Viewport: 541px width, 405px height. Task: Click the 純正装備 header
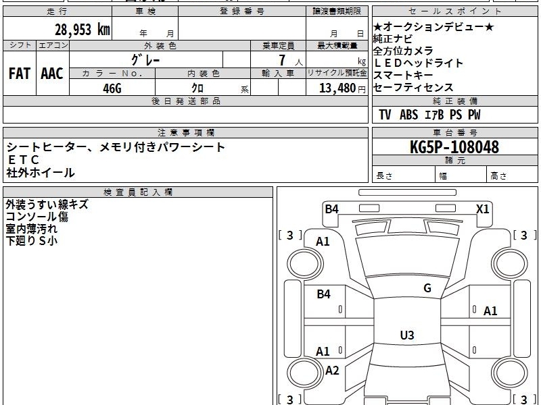454,101
